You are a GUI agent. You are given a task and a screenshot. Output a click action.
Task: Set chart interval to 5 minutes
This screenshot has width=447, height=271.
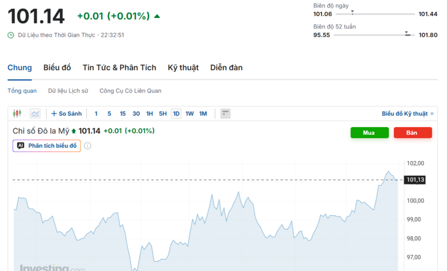(x=109, y=114)
